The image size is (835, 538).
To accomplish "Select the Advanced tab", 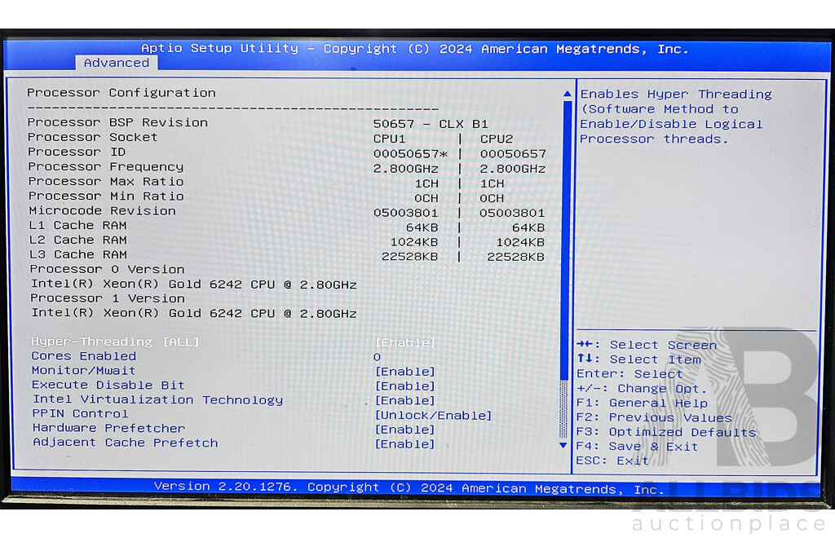I will (x=117, y=63).
